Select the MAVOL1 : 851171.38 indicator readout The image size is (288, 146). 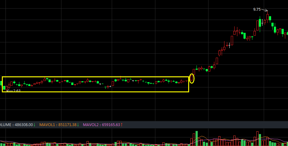click(58, 125)
